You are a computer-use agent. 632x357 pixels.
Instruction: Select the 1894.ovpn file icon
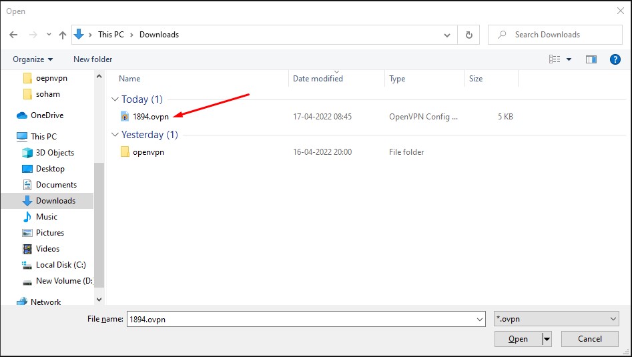click(x=125, y=117)
